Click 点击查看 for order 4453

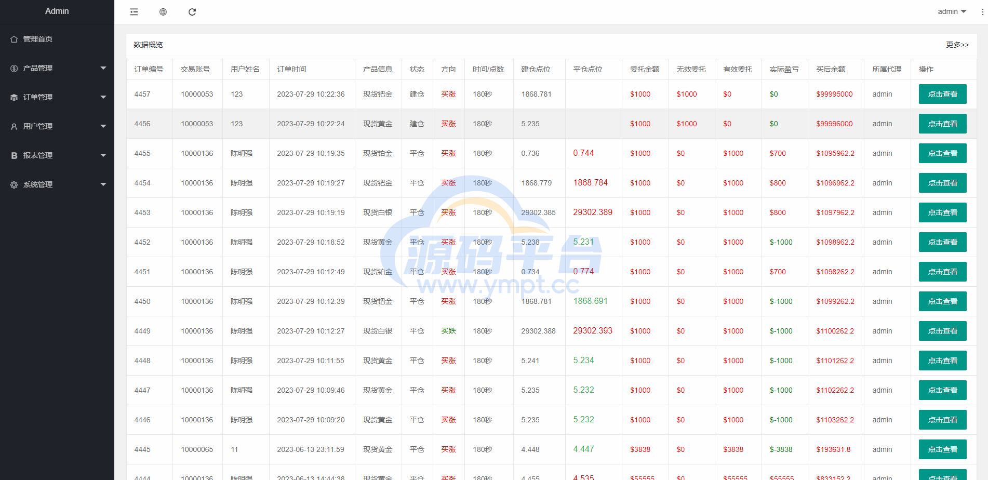coord(942,212)
